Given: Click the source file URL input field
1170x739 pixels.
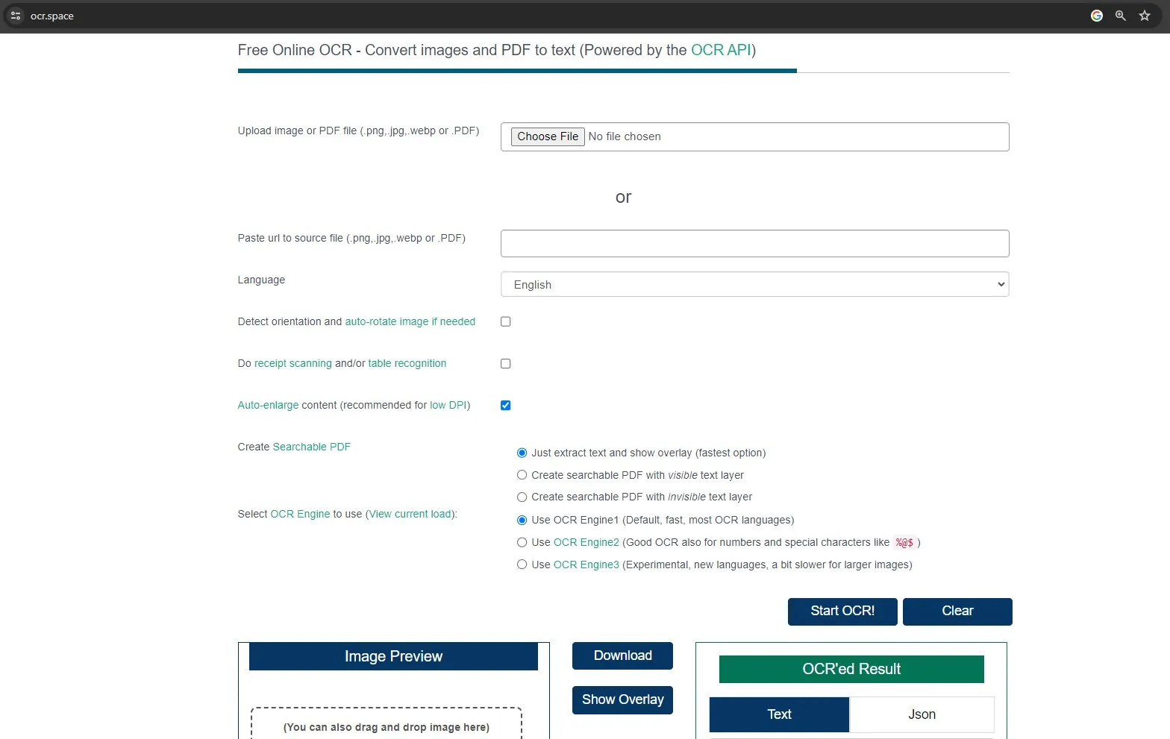Looking at the screenshot, I should [x=754, y=243].
